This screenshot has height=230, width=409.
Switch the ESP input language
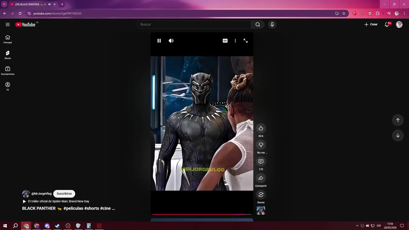(x=379, y=226)
